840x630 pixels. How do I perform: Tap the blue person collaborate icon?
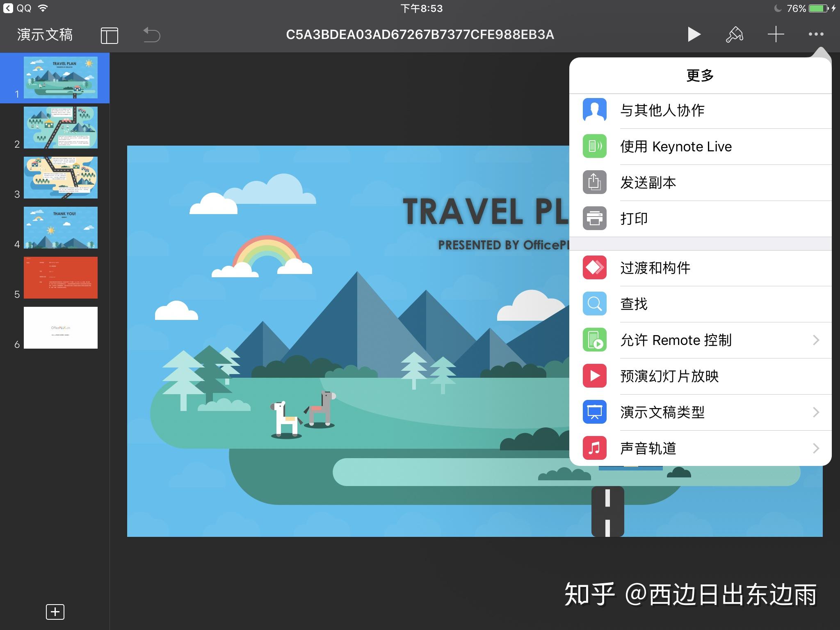[594, 110]
